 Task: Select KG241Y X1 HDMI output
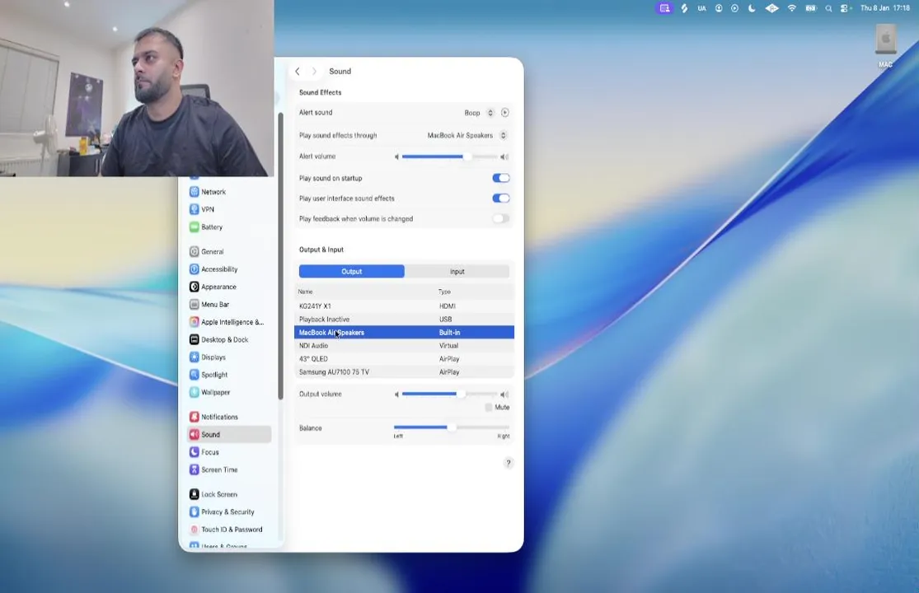[404, 306]
